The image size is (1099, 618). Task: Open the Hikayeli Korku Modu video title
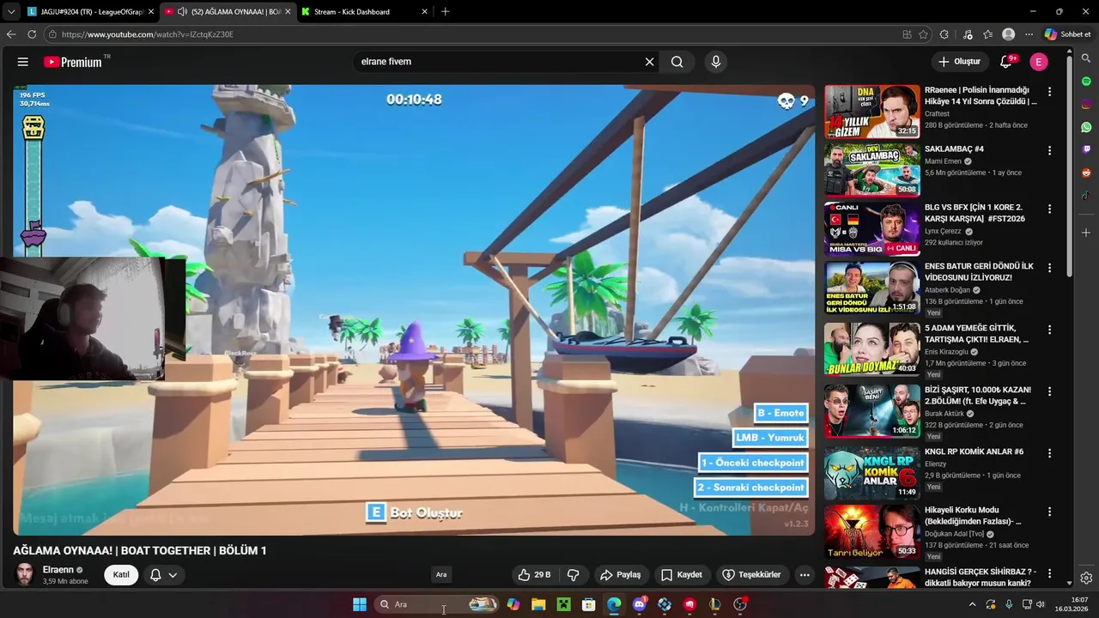point(973,516)
